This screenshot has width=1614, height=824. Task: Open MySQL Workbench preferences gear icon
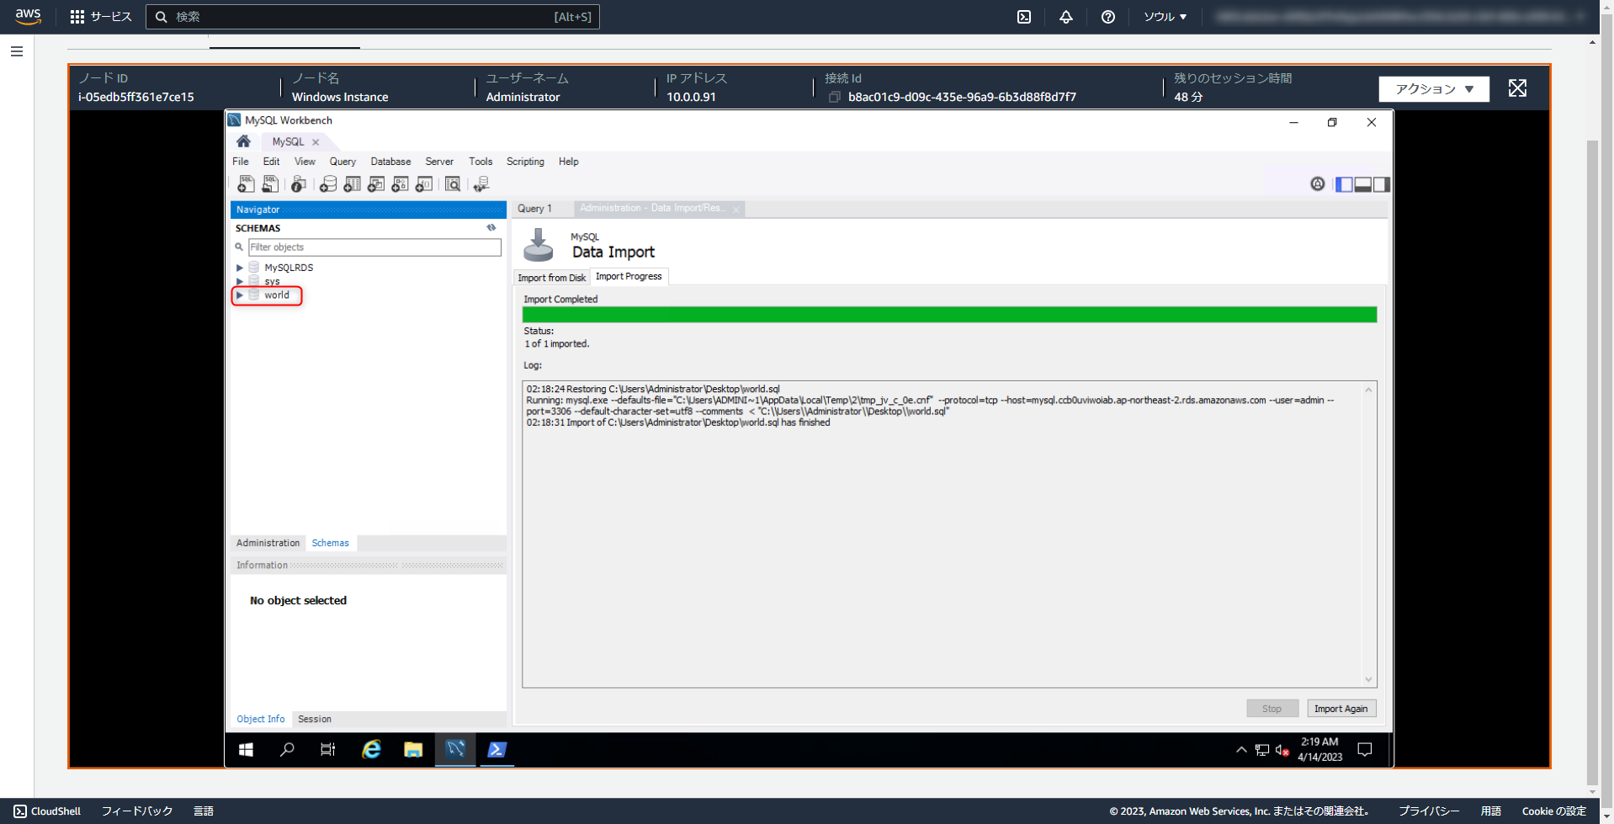coord(1318,184)
